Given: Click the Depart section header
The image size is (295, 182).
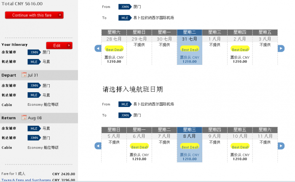Looking at the screenshot, I should [x=9, y=75].
